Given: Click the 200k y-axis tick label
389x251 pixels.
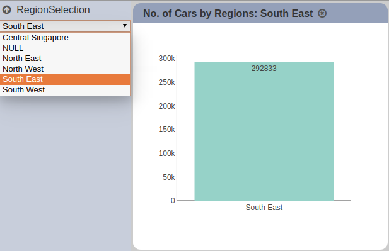Looking at the screenshot, I should (x=166, y=106).
